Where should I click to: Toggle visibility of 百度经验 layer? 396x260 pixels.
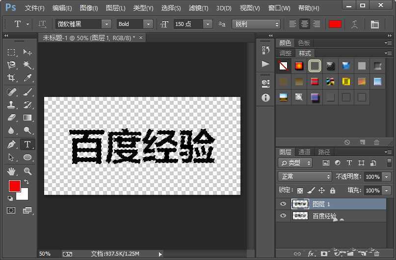tap(283, 215)
